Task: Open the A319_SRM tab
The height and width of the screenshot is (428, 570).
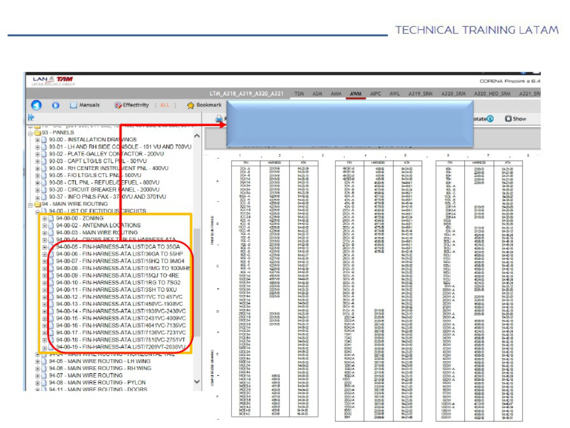Action: 420,94
